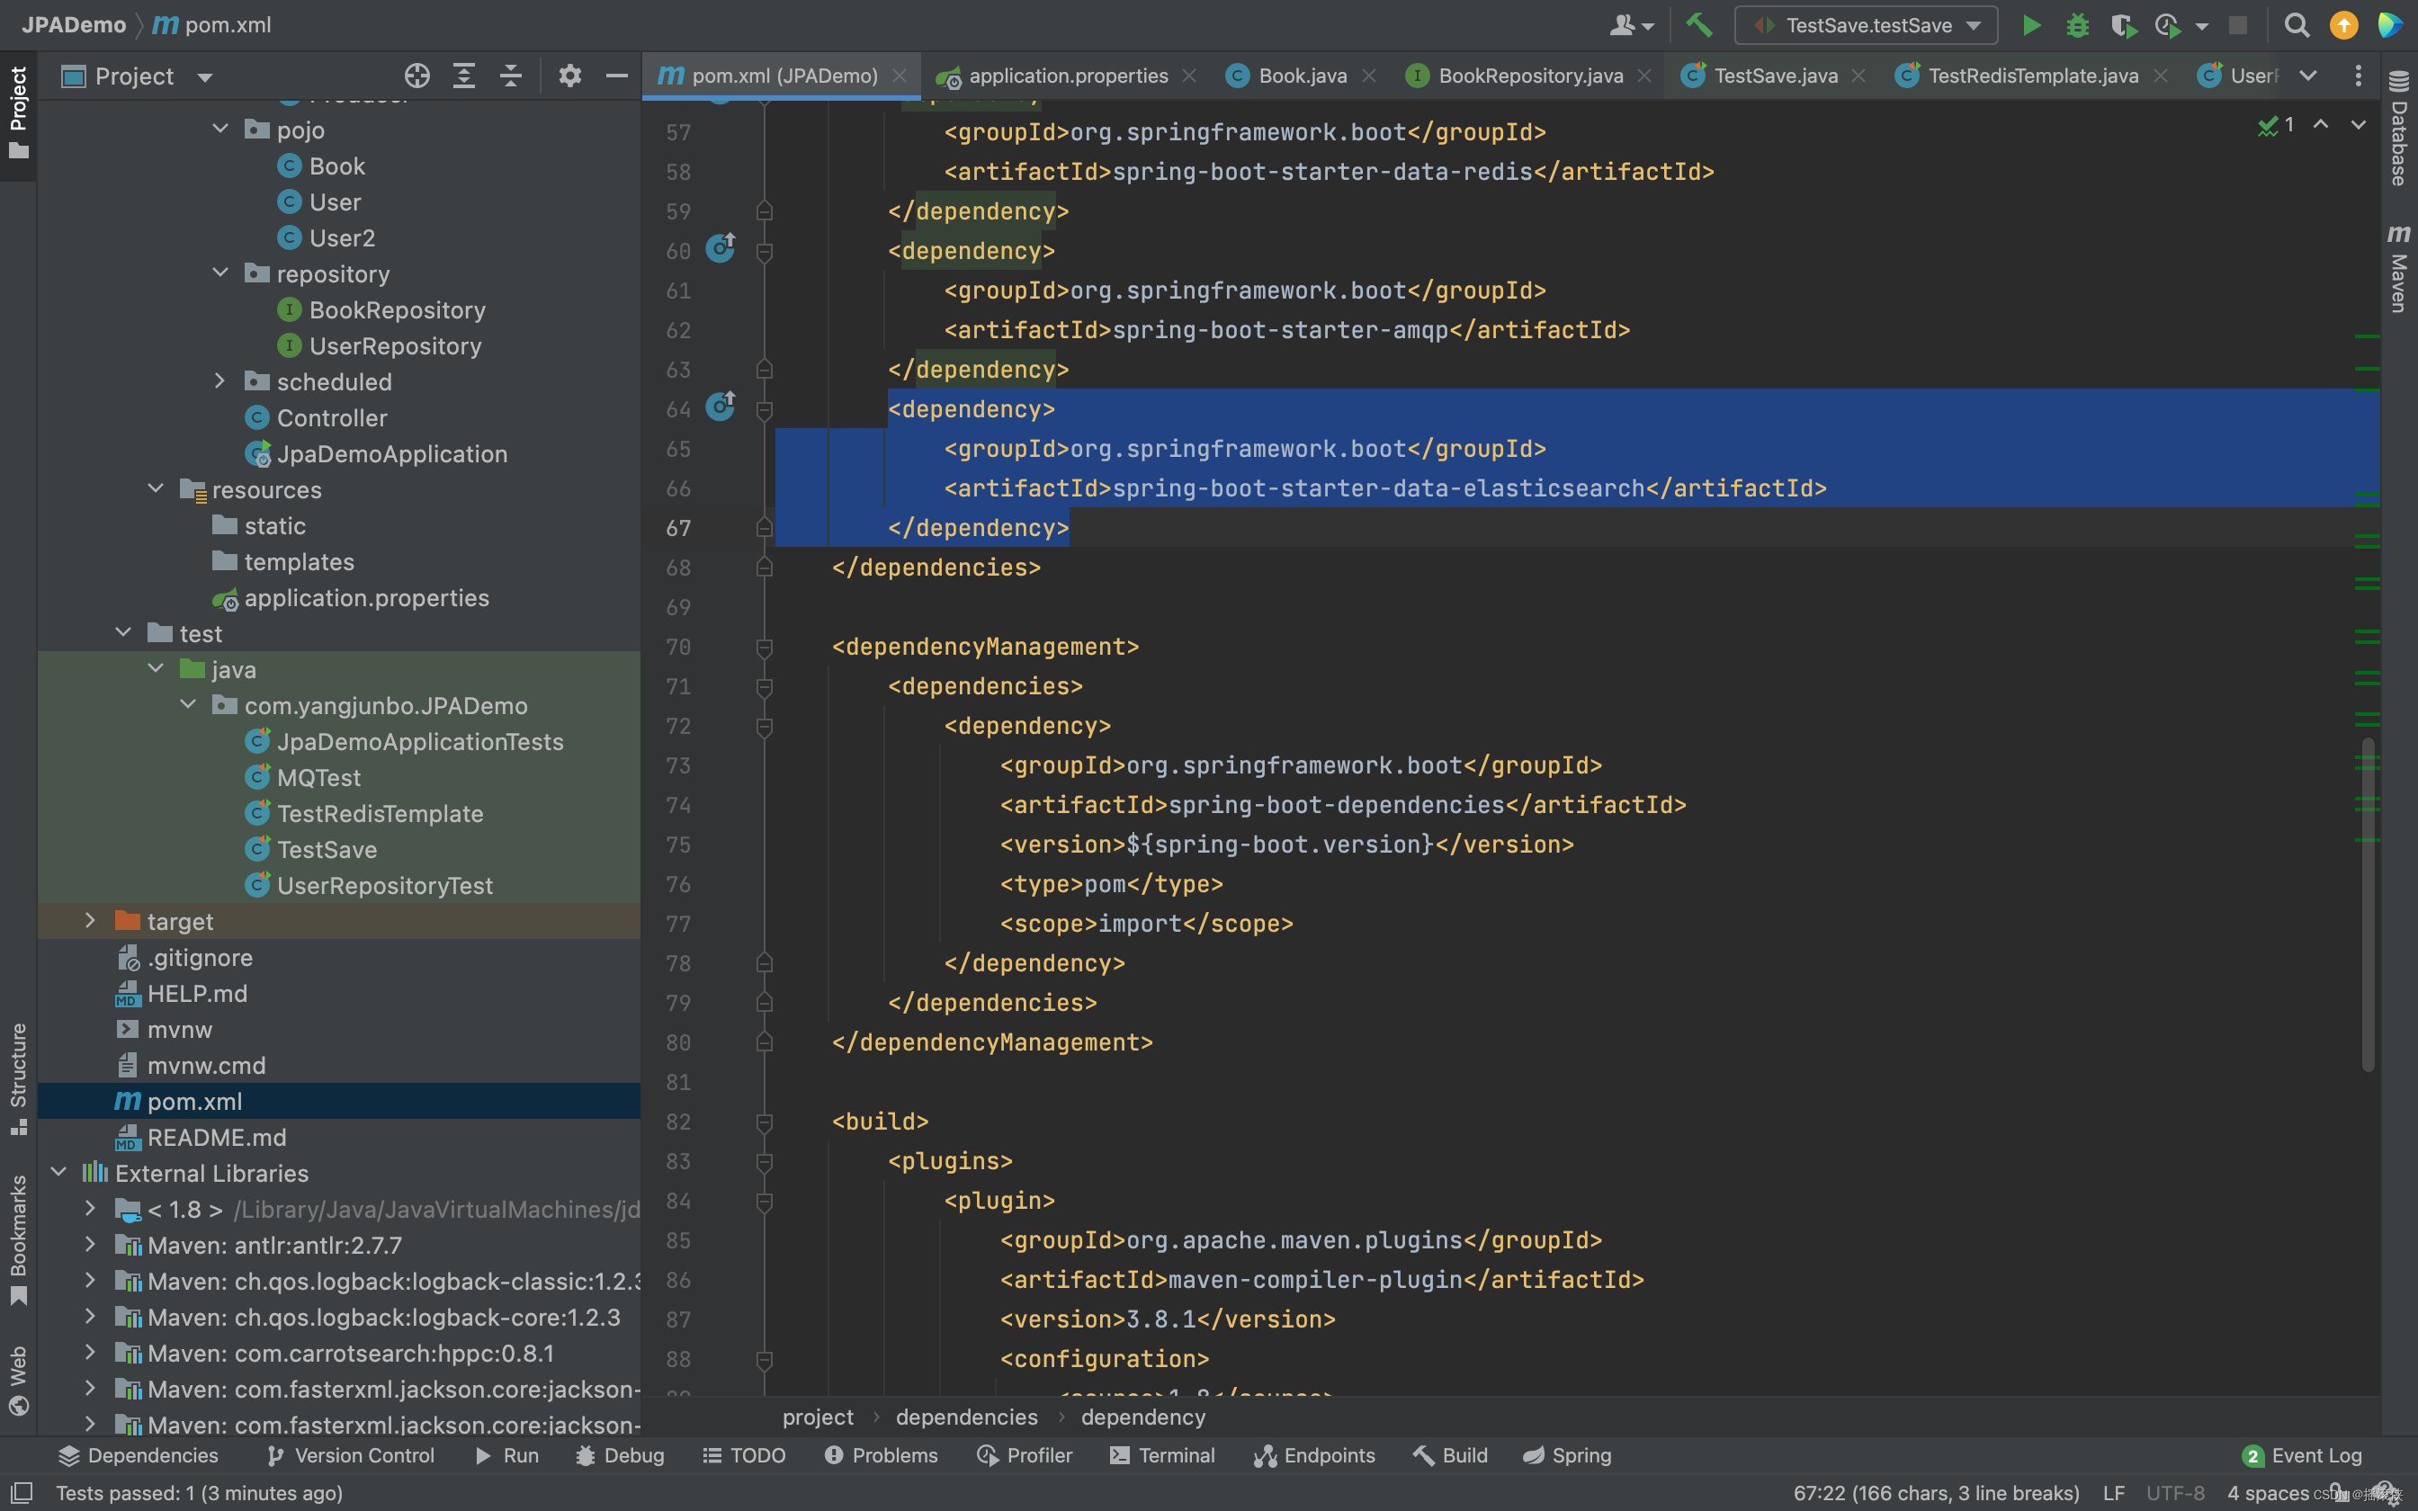Image resolution: width=2418 pixels, height=1511 pixels.
Task: Open the Database side tool window
Action: tap(2399, 128)
